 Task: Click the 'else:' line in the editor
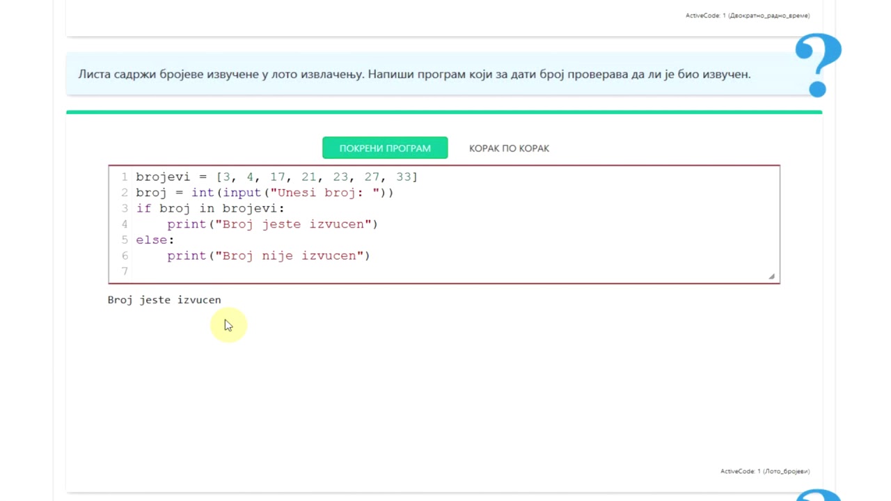(x=155, y=240)
